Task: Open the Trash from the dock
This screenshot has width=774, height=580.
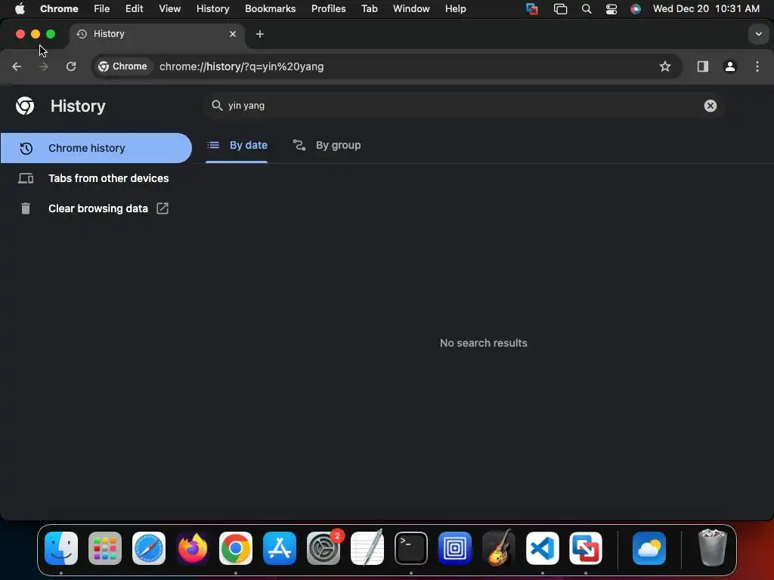Action: click(x=713, y=548)
